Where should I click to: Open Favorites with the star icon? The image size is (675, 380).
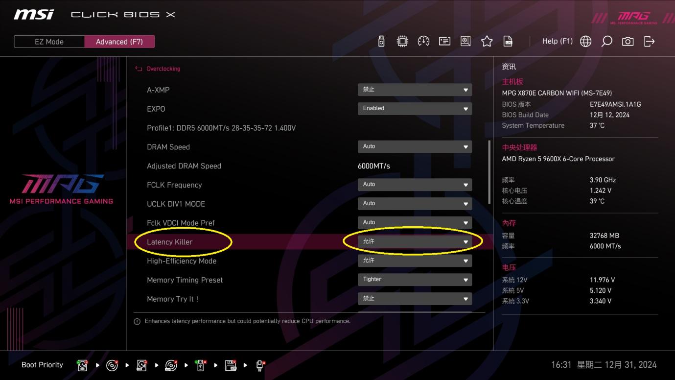[487, 42]
